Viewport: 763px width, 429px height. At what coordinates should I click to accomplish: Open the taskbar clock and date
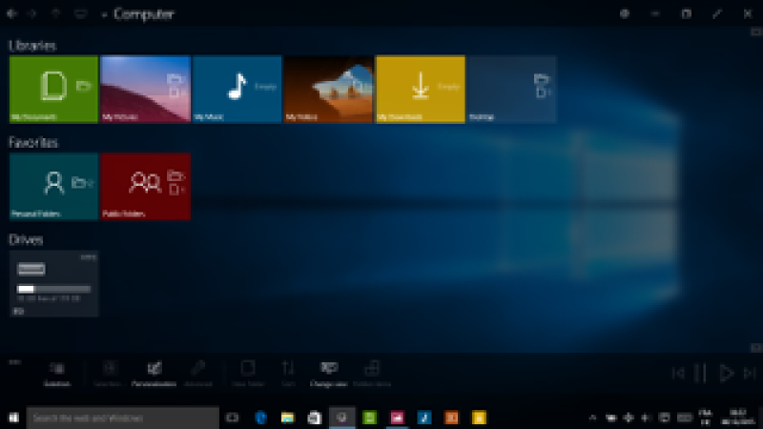(738, 418)
